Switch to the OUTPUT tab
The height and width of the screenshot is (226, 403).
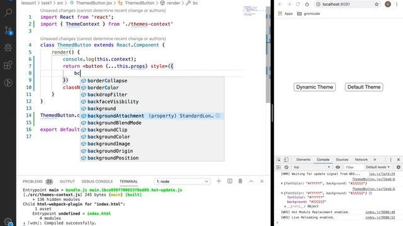[x=67, y=181]
